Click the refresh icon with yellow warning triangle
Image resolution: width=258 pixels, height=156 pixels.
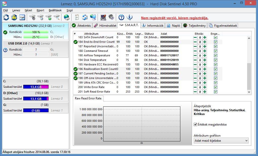[14, 17]
